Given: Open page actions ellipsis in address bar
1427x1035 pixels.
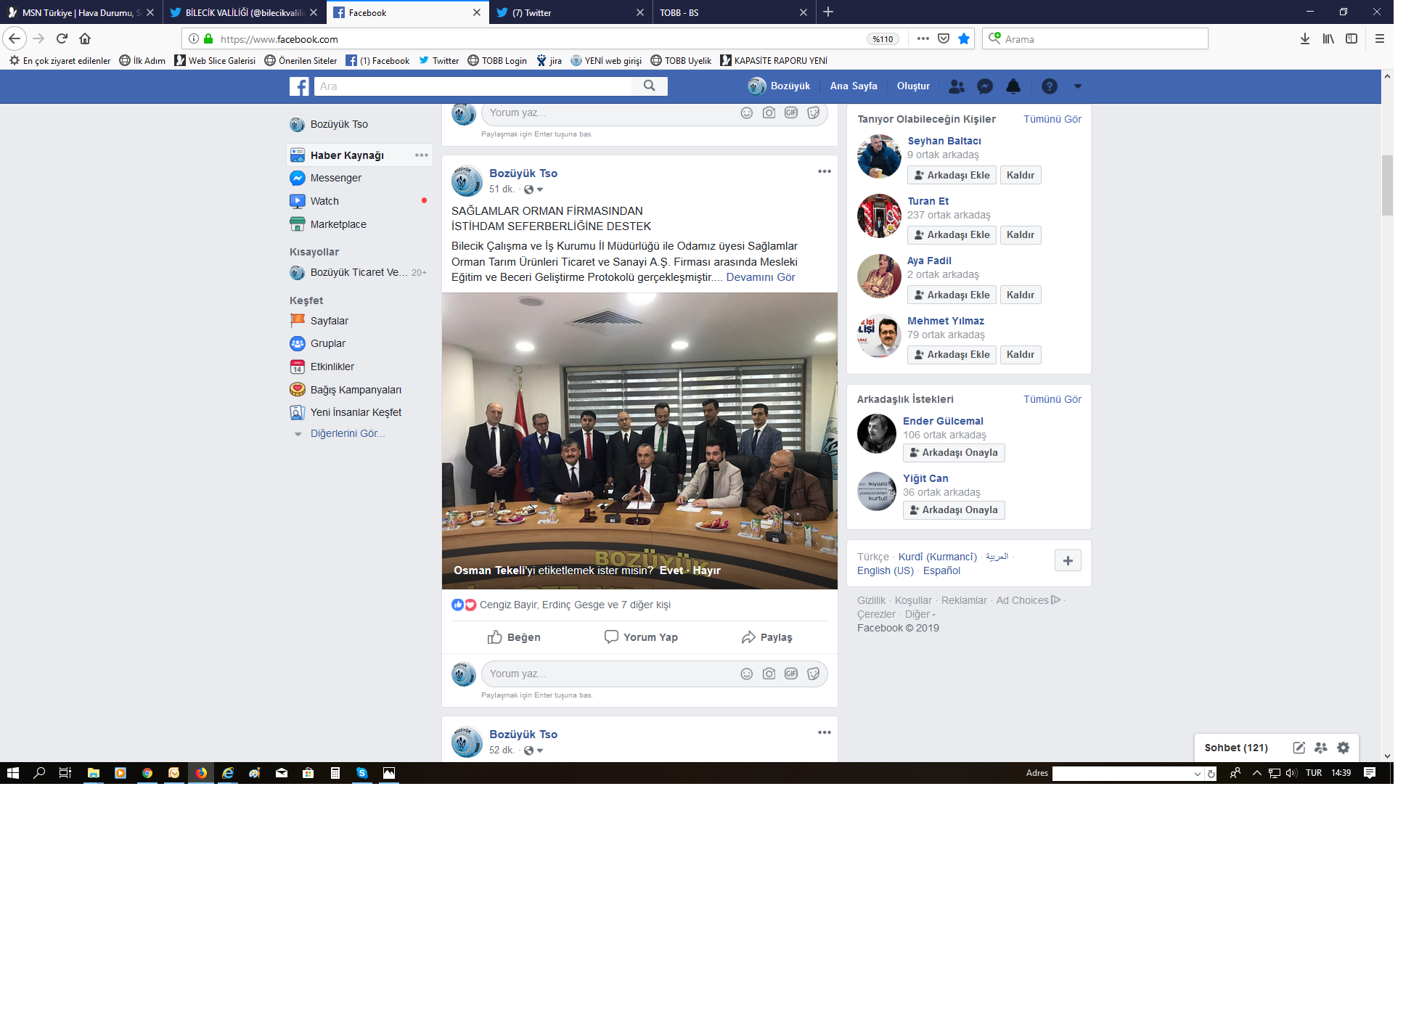Looking at the screenshot, I should click(923, 38).
